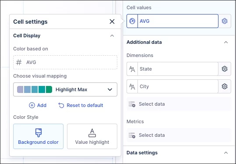Add a new visual mapping
This screenshot has width=236, height=164.
(x=38, y=105)
